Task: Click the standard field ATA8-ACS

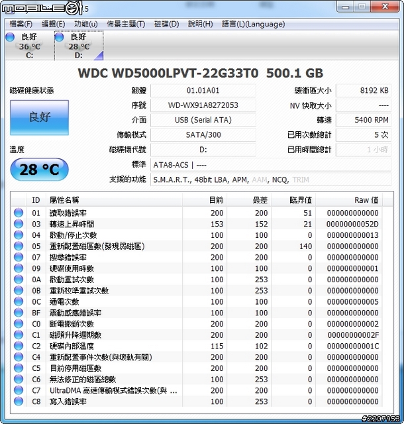Action: coord(271,165)
